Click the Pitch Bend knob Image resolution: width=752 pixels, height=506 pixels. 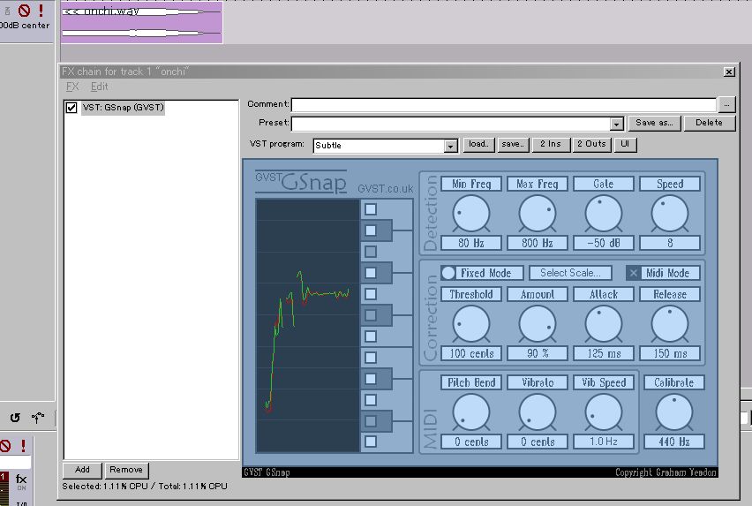pyautogui.click(x=471, y=412)
